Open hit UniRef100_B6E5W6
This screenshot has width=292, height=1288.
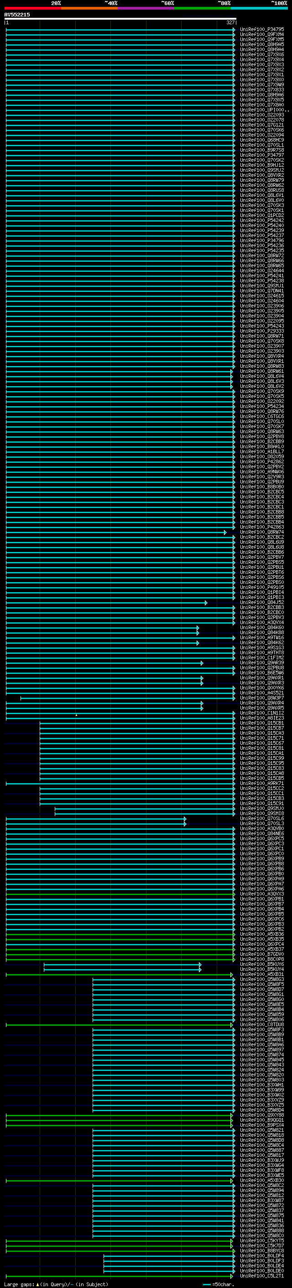point(261,673)
